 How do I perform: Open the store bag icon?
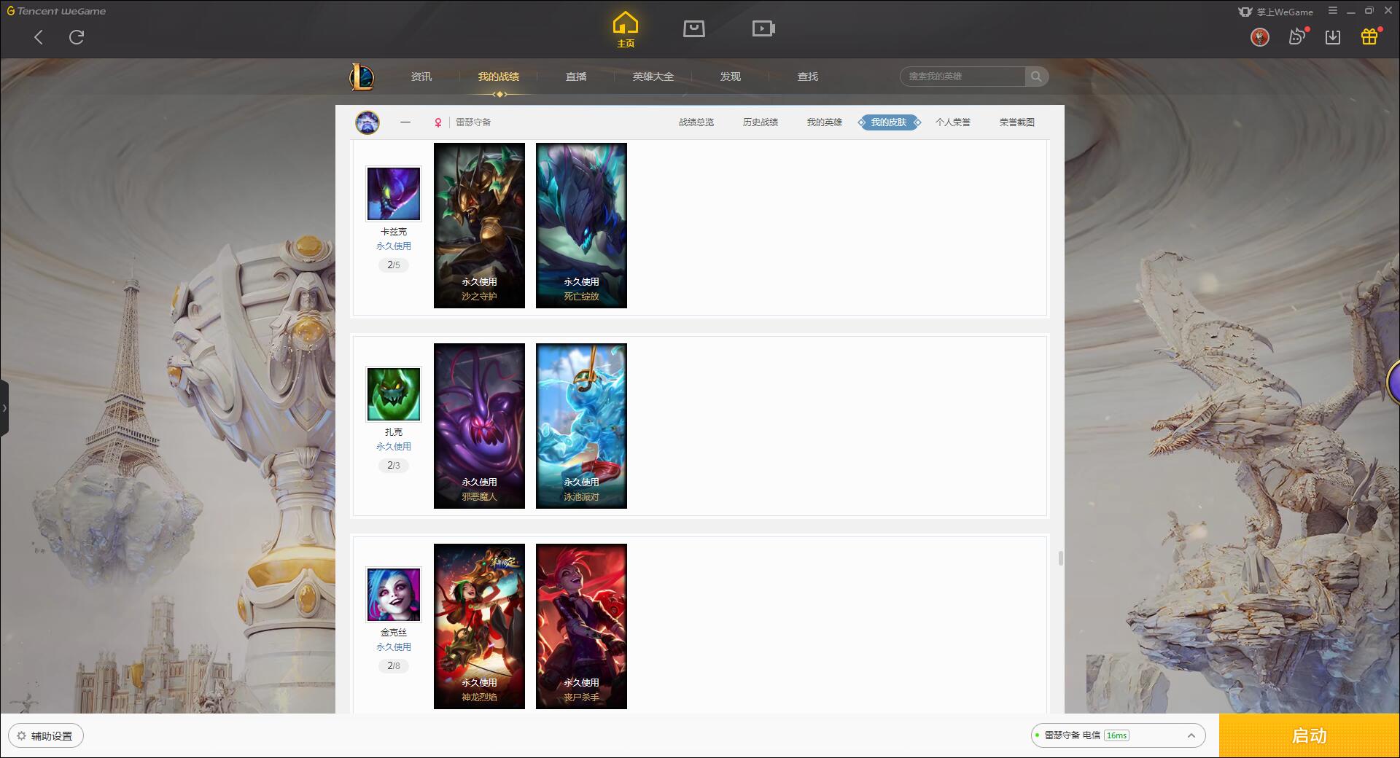(694, 28)
